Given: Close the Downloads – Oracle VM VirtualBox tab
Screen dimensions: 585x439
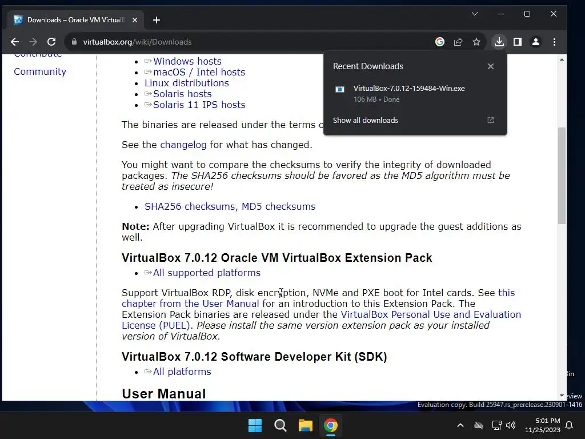Looking at the screenshot, I should click(x=135, y=20).
